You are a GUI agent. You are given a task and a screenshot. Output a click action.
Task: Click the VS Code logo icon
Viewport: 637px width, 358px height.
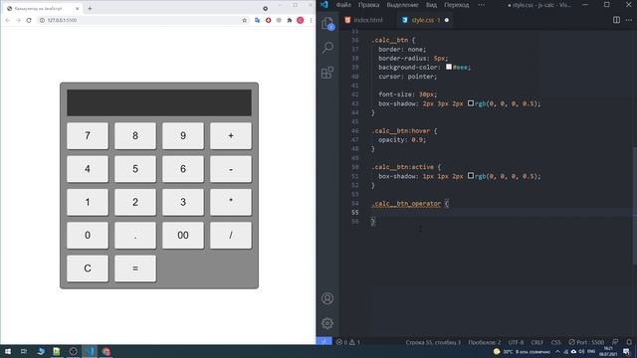click(x=323, y=5)
